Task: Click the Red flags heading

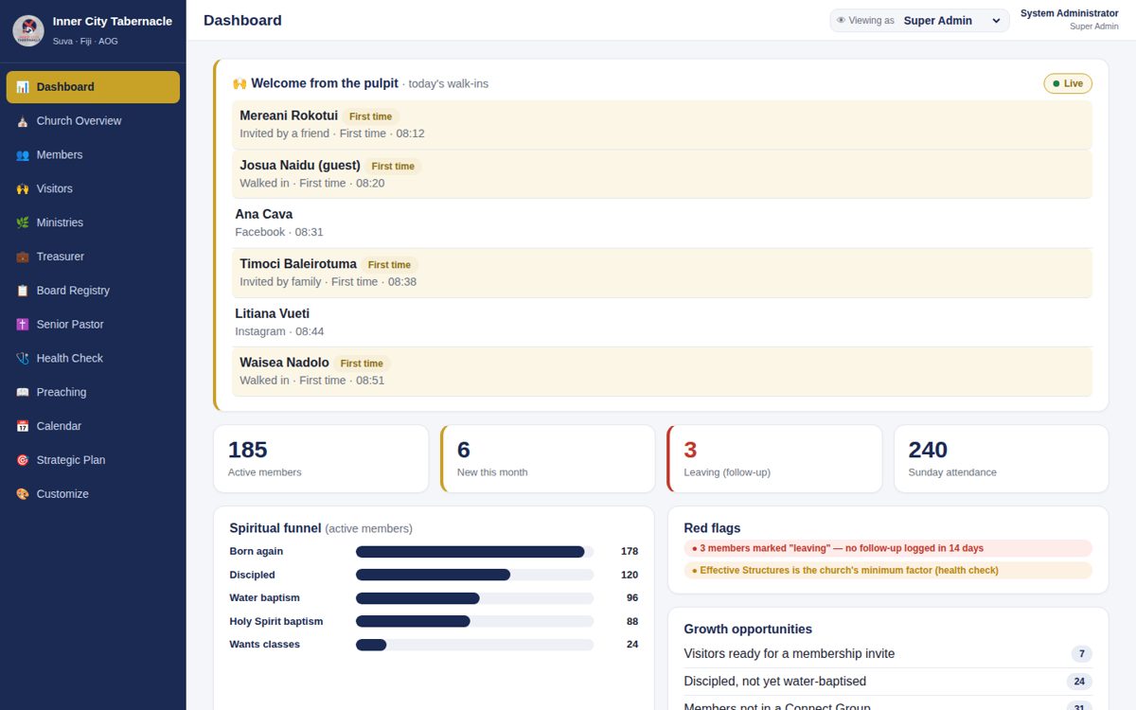Action: pyautogui.click(x=712, y=528)
